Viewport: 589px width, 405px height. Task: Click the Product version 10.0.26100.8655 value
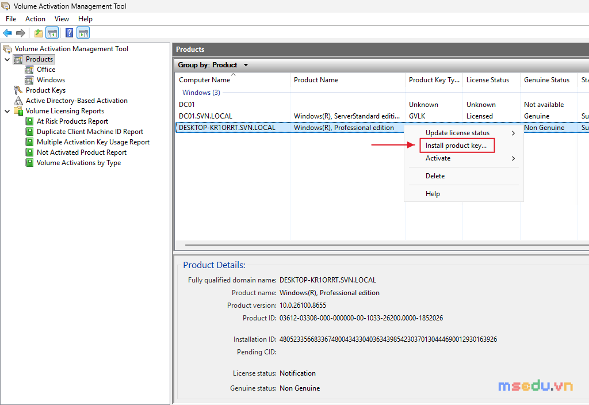[303, 305]
